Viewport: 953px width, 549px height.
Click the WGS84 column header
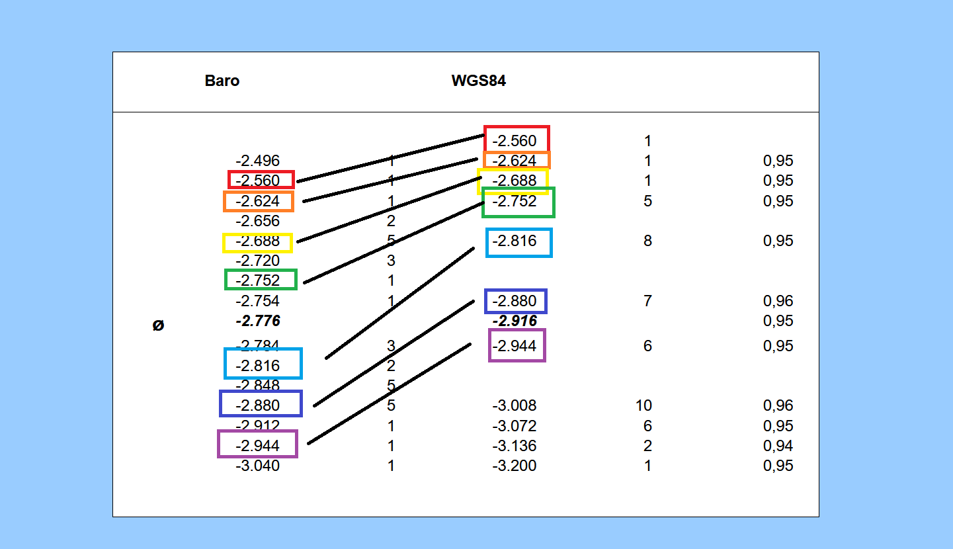[479, 81]
